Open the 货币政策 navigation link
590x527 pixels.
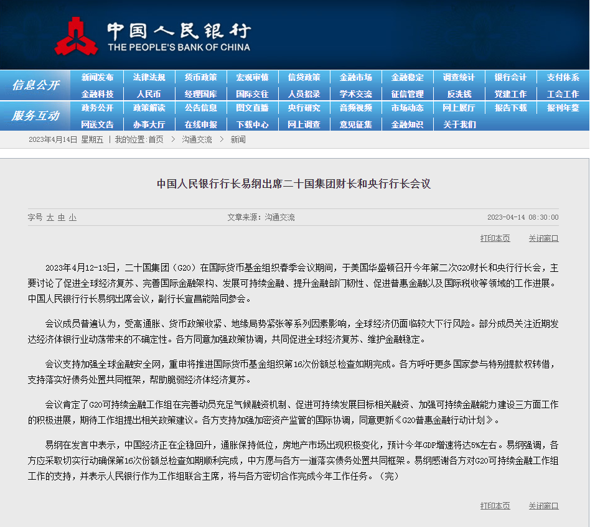tap(201, 77)
